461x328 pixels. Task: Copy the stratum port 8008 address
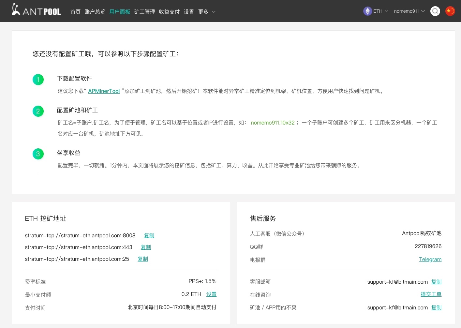click(x=149, y=235)
